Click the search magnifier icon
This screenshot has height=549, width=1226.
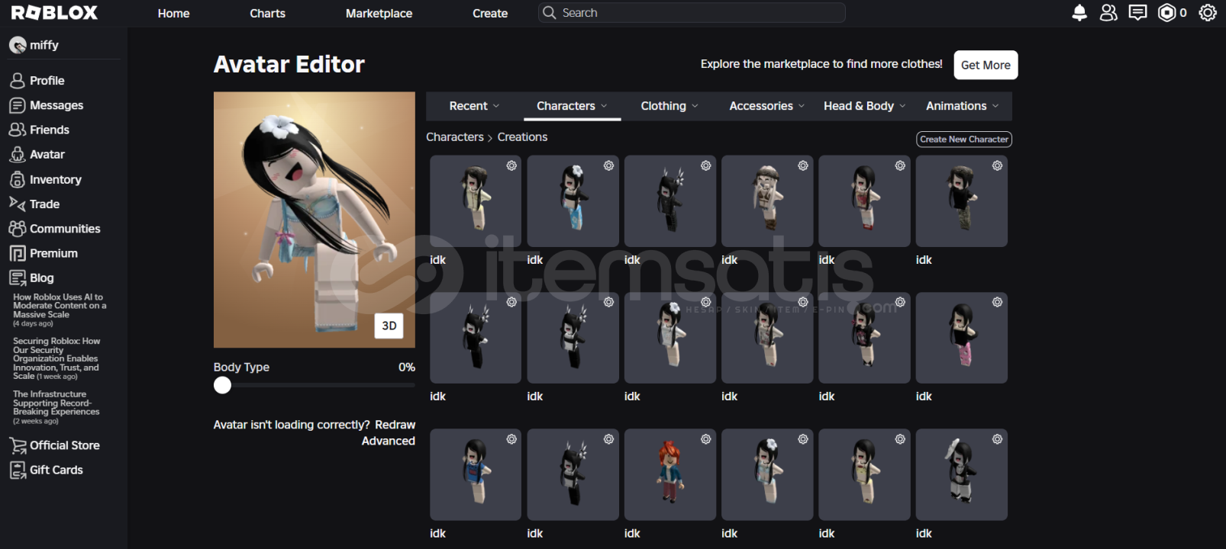pos(549,13)
